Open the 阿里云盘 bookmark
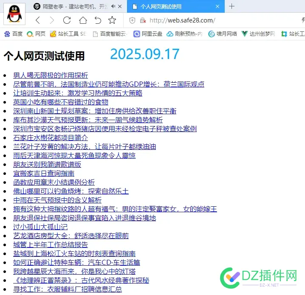 tap(148, 34)
